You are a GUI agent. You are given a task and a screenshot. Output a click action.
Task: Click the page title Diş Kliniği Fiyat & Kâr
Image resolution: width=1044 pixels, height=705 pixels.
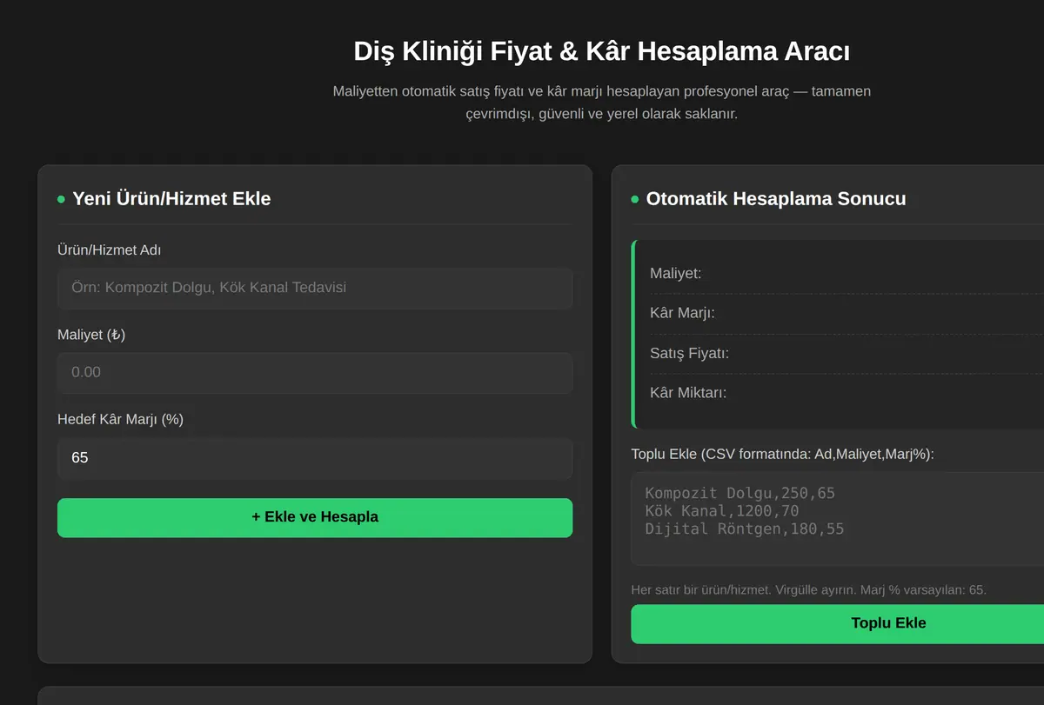pos(602,51)
